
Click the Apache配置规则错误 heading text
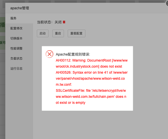click(73, 54)
